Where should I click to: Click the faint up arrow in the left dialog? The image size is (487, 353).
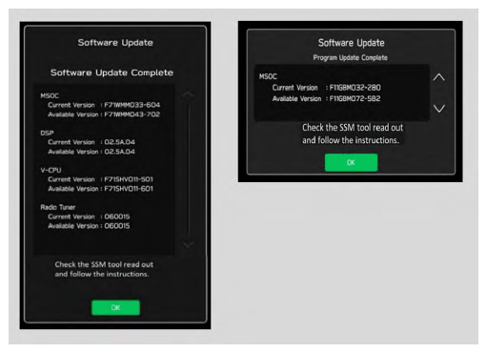(x=188, y=94)
